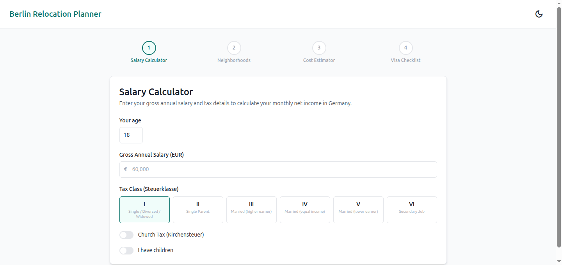Select Tax Class I (Single / Divorced / Widowed)
The image size is (562, 265).
pos(144,210)
